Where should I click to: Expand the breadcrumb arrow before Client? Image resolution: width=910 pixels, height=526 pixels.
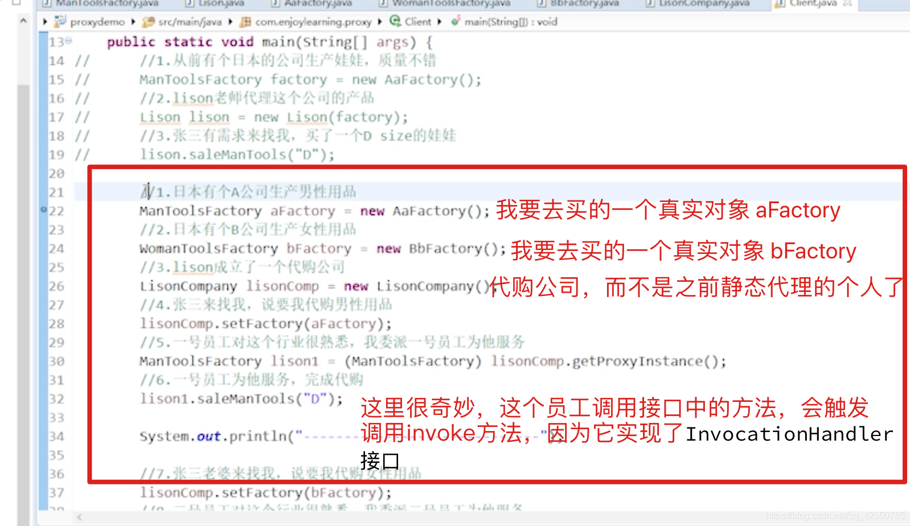[380, 22]
